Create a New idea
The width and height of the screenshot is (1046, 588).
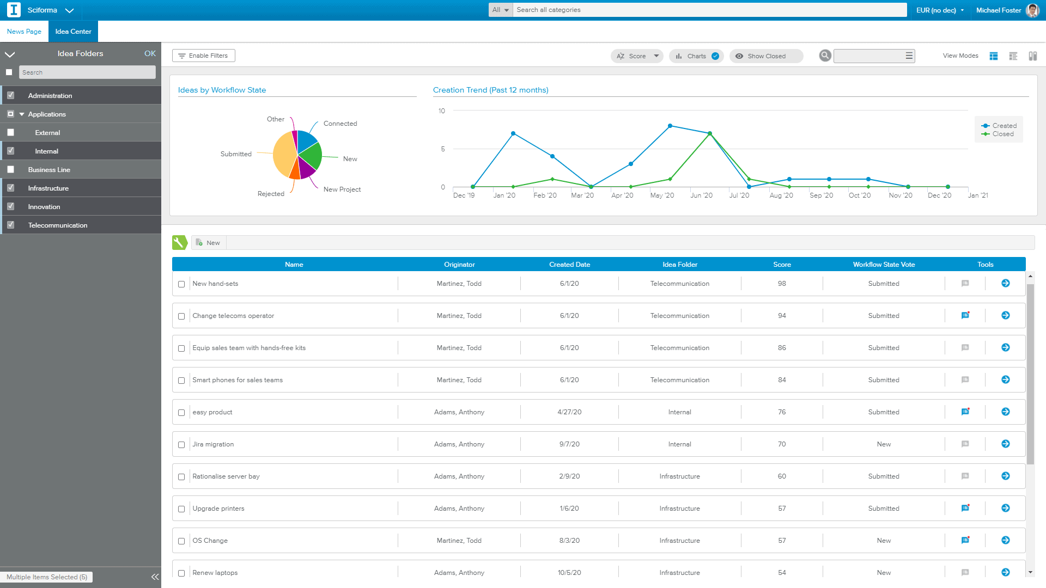[x=208, y=243]
